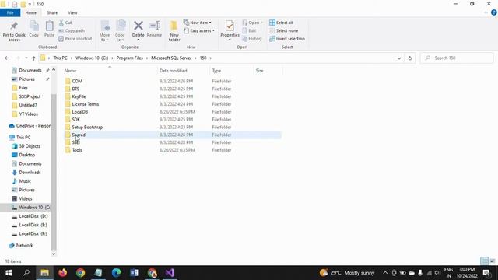
Task: Open Microsoft Edge from the taskbar
Action: tap(116, 273)
